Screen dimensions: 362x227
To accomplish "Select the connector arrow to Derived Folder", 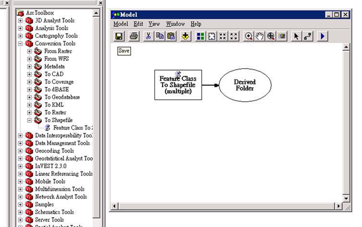I will click(x=210, y=85).
